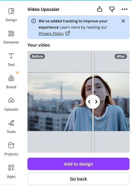
Task: Click the 'Your video' section heading
Action: [x=39, y=45]
